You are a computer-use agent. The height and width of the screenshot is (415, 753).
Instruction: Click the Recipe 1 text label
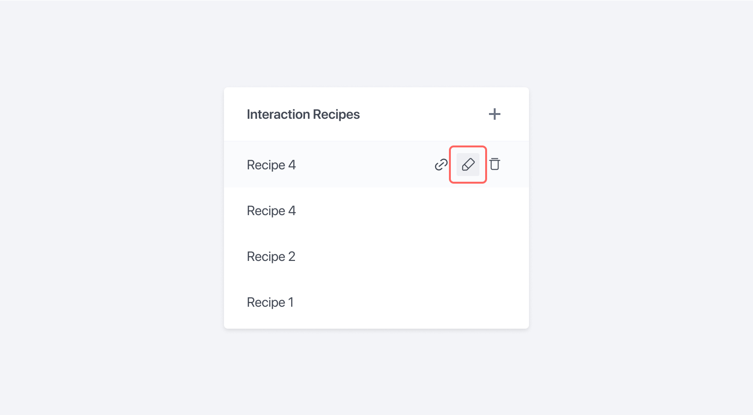270,302
